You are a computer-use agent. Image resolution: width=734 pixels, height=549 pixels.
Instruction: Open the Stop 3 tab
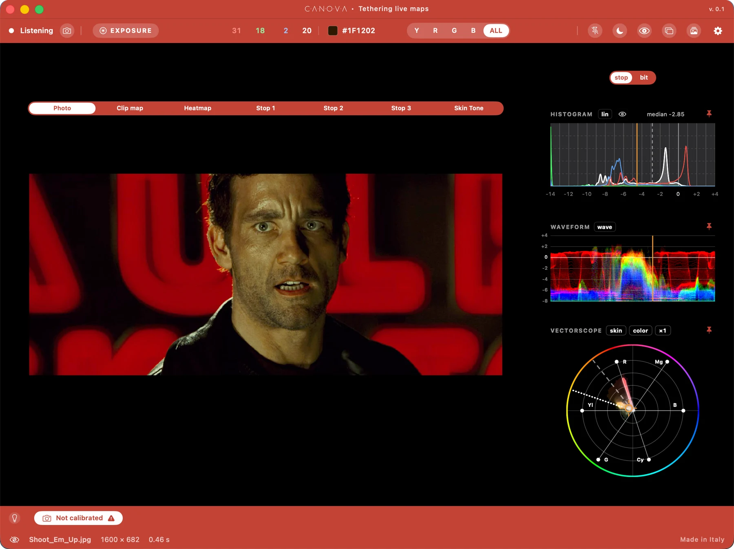click(x=401, y=108)
